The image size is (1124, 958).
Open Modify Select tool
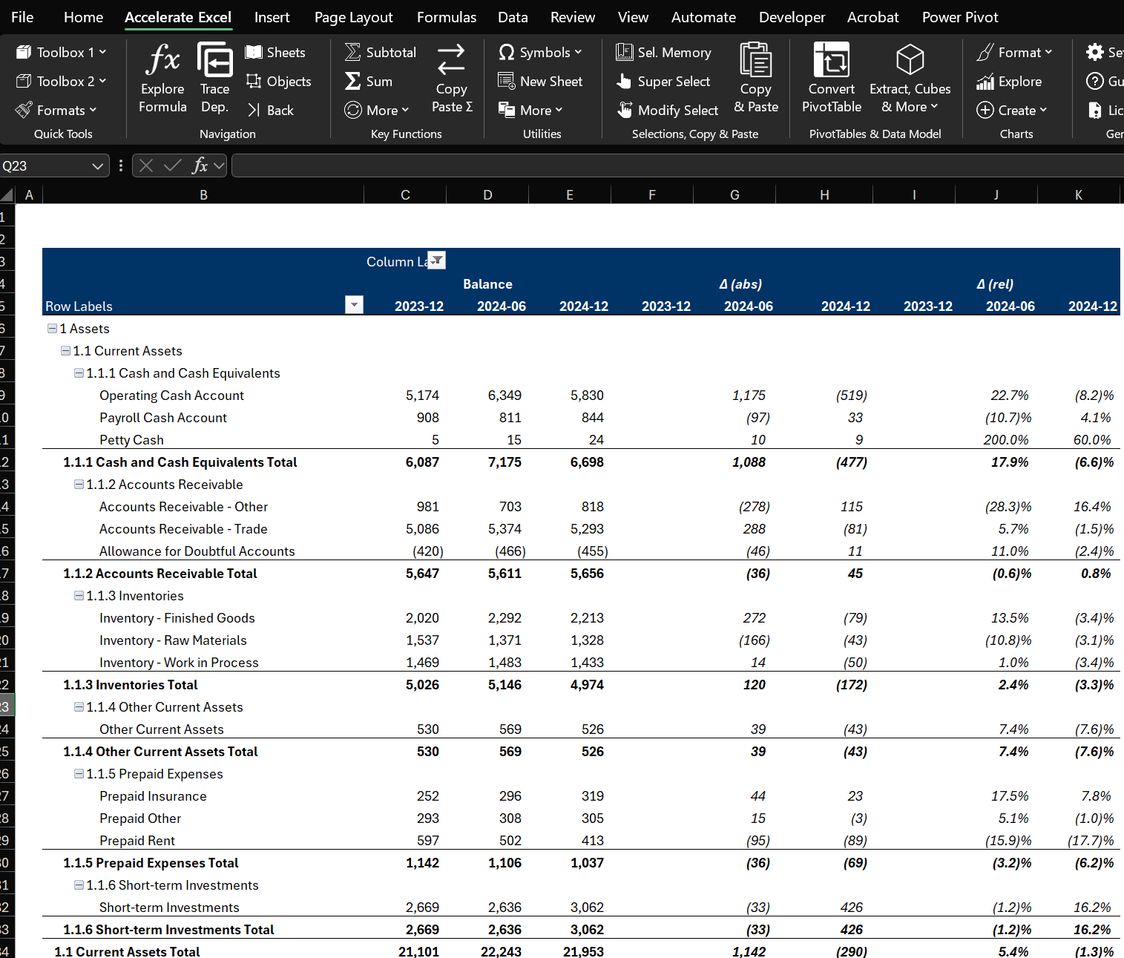click(x=667, y=110)
